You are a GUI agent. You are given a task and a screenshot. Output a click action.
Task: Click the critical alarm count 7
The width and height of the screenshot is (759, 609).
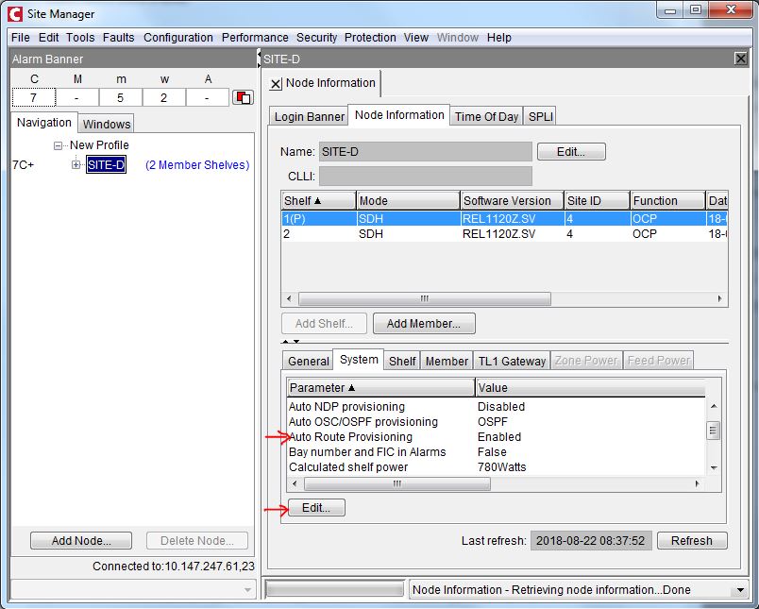(x=33, y=98)
